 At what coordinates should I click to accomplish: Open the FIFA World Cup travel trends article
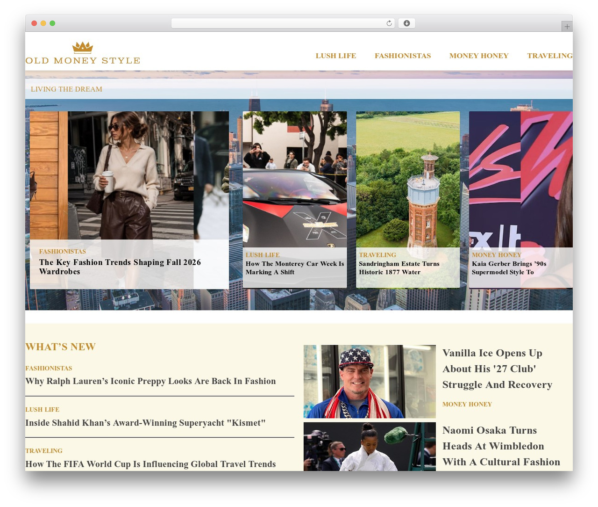[x=150, y=464]
